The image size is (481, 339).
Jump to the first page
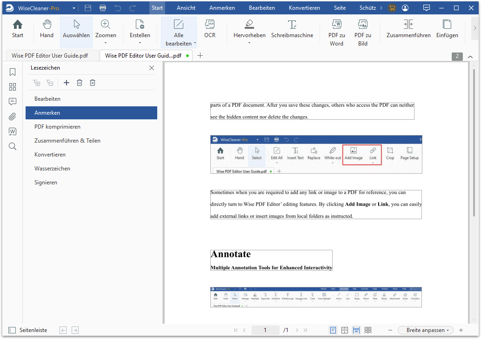click(236, 330)
